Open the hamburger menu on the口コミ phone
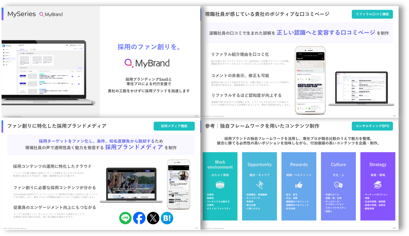 tap(322, 59)
